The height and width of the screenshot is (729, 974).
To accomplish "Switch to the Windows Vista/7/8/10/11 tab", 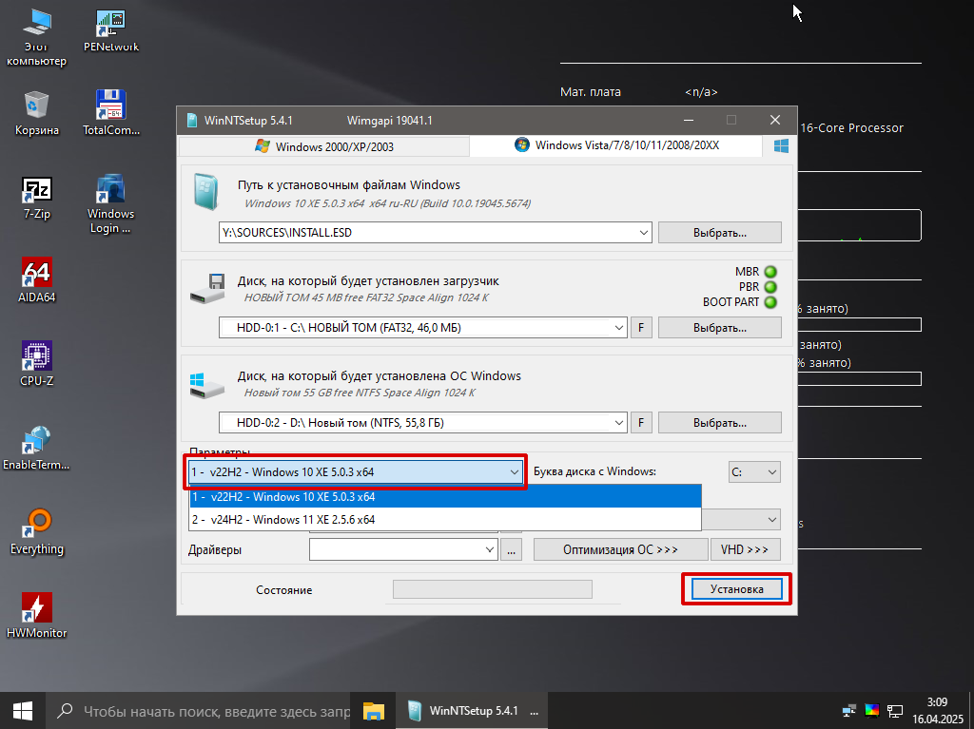I will click(x=616, y=145).
